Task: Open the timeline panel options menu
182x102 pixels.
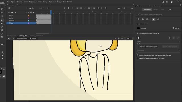Action: pos(134,5)
